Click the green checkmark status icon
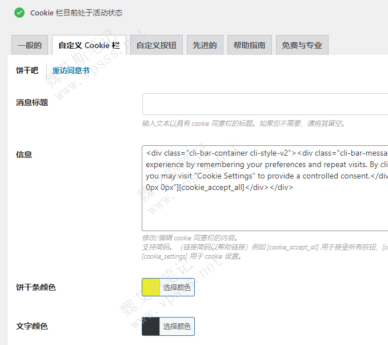The width and height of the screenshot is (388, 345). coord(19,12)
